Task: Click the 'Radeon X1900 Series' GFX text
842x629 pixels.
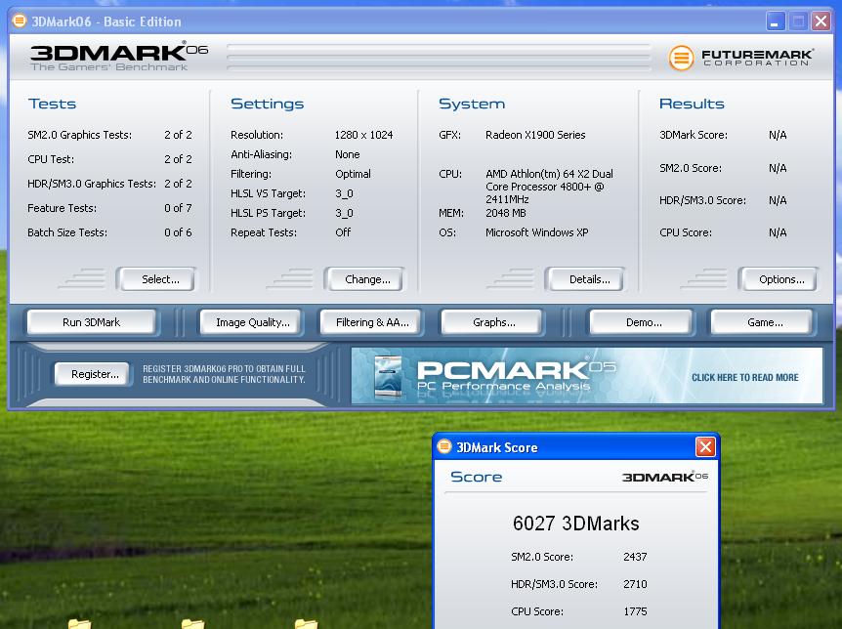Action: point(535,135)
